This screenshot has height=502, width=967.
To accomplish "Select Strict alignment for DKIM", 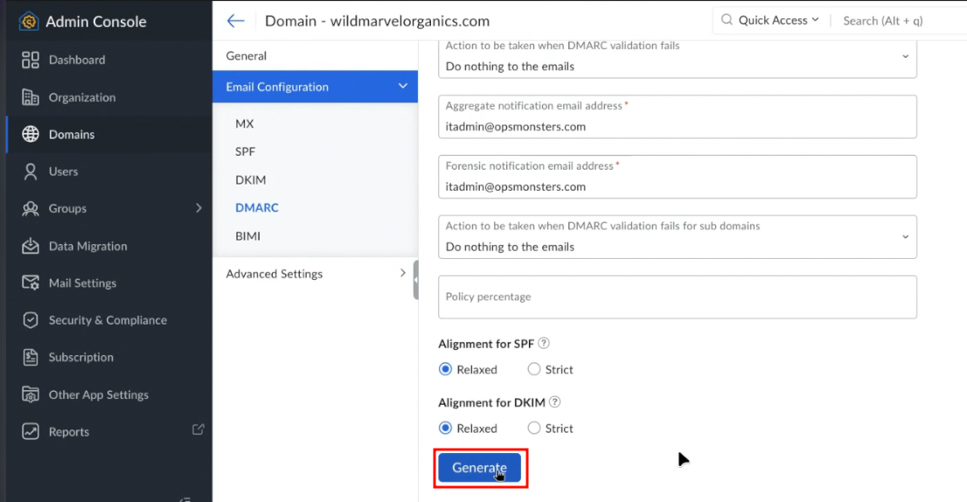I will (534, 429).
